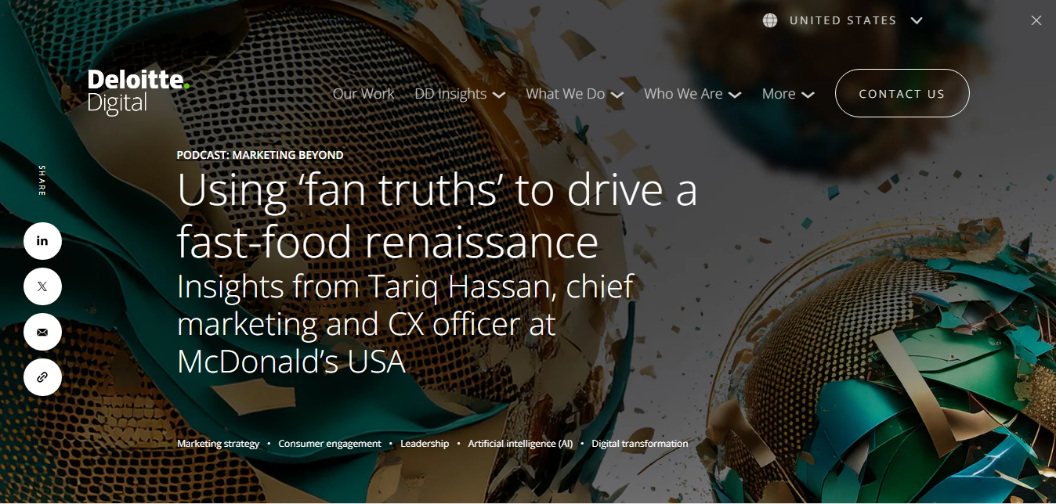Viewport: 1056px width, 504px height.
Task: Click the Podcast: Marketing Beyond label
Action: (260, 155)
